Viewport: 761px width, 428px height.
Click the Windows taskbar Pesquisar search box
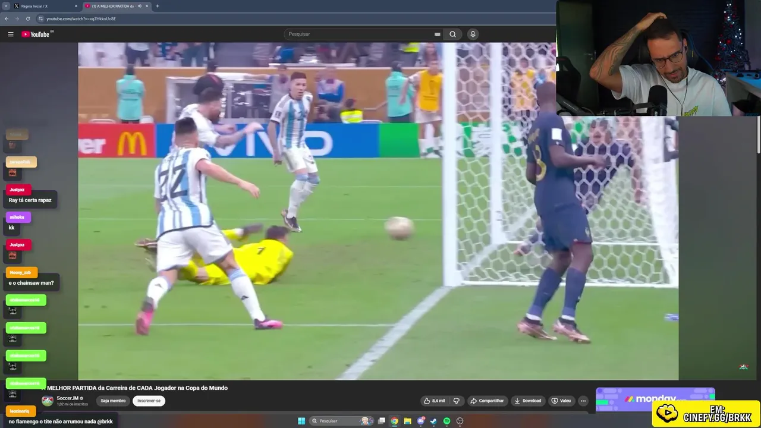pyautogui.click(x=340, y=421)
